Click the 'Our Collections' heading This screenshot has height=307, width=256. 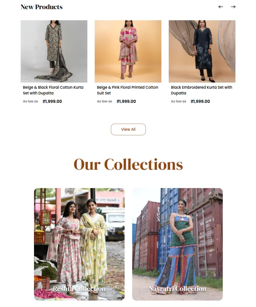pyautogui.click(x=128, y=164)
